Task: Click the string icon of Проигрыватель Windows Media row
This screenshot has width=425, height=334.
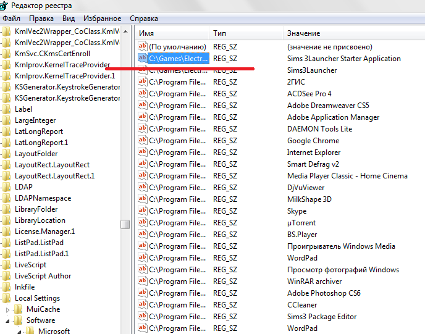Action: click(x=142, y=246)
